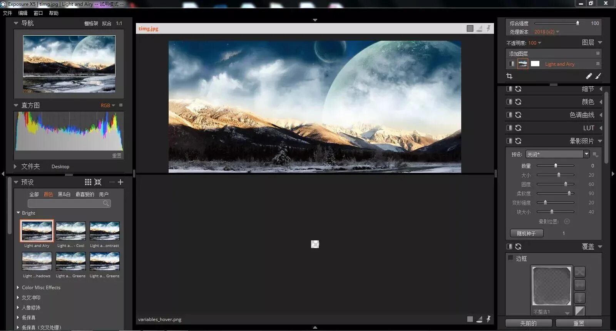Collapse the Bright preset group
This screenshot has height=331, width=616.
click(18, 213)
